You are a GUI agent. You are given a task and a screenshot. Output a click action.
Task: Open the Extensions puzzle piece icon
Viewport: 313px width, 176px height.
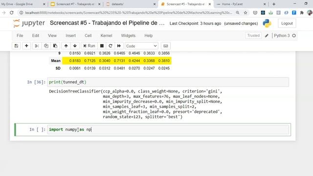(x=302, y=13)
